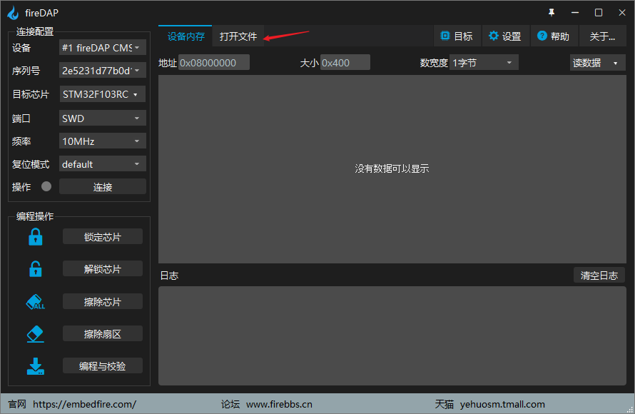Image resolution: width=635 pixels, height=414 pixels.
Task: Open the 数宽度 1字节 dropdown
Action: [484, 62]
